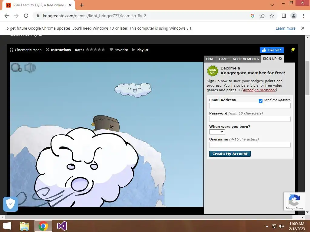The image size is (310, 232).
Task: Click the game quality magnifier icon
Action: (x=16, y=68)
